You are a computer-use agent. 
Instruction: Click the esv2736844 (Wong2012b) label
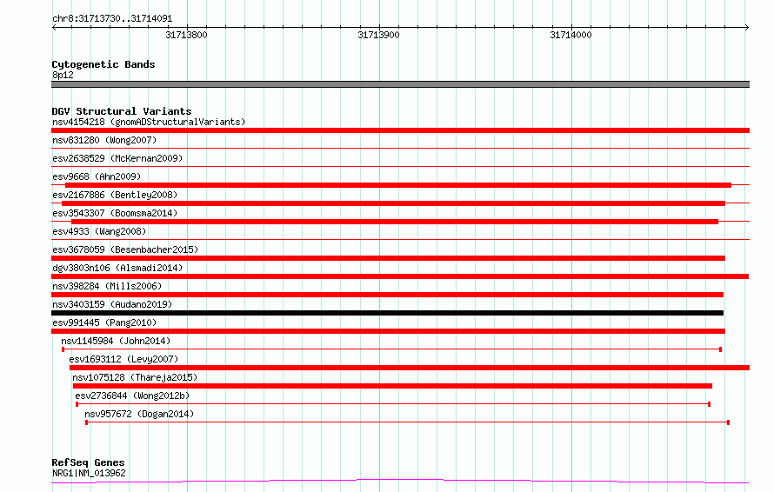(x=132, y=396)
